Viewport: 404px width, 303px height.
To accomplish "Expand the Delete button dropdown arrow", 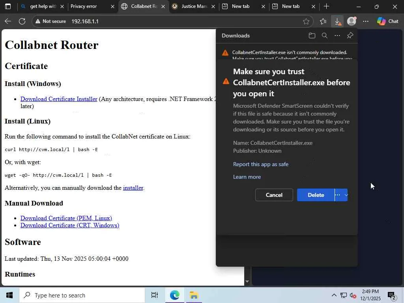I will pyautogui.click(x=346, y=195).
